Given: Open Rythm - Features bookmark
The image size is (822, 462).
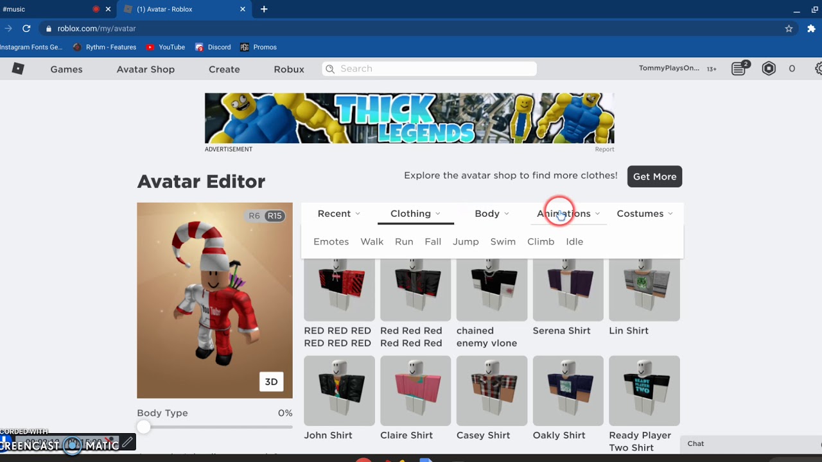Looking at the screenshot, I should click(x=105, y=47).
